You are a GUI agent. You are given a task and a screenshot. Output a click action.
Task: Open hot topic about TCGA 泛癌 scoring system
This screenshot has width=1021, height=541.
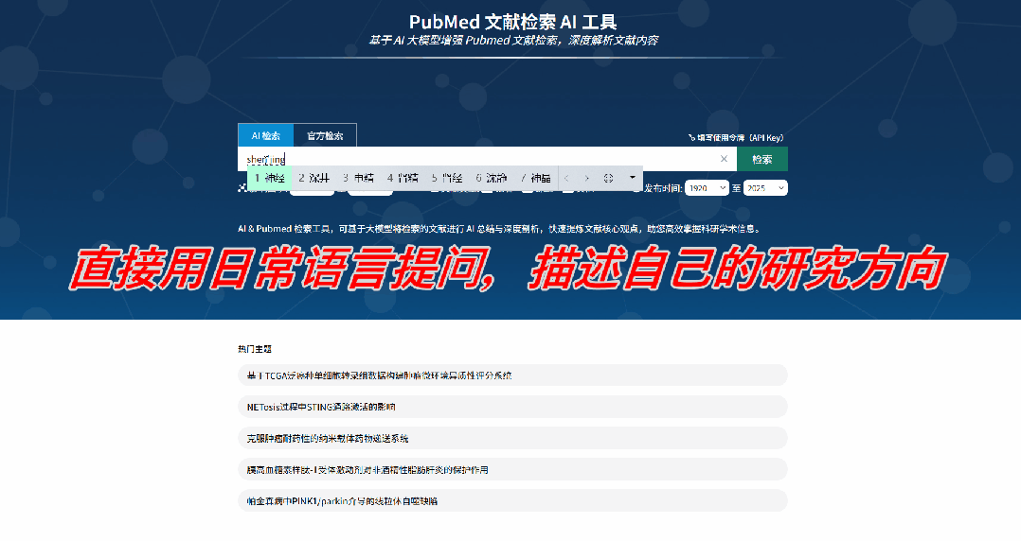click(512, 375)
